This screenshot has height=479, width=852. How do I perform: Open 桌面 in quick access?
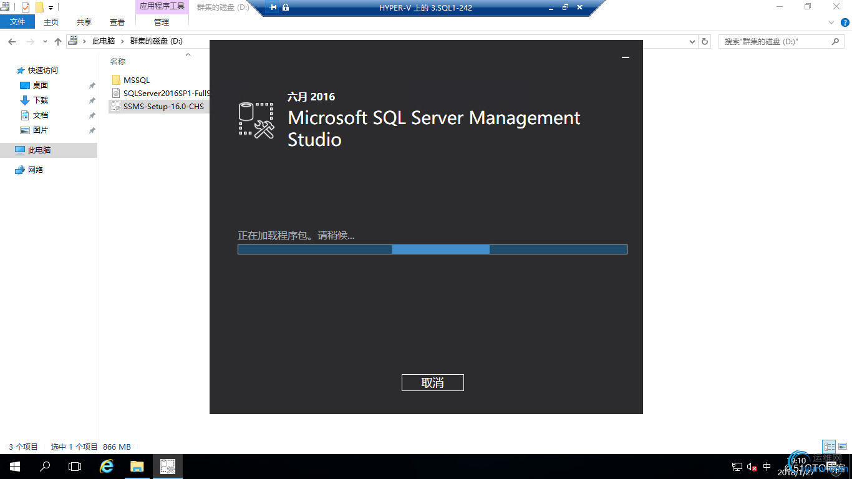click(41, 85)
